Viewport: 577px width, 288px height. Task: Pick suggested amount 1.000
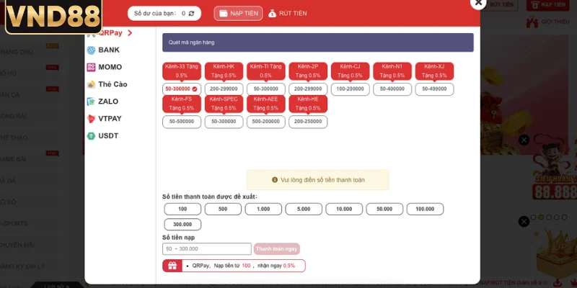[x=263, y=209]
